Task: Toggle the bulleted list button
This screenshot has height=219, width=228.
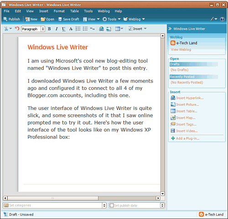Action: pos(85,29)
